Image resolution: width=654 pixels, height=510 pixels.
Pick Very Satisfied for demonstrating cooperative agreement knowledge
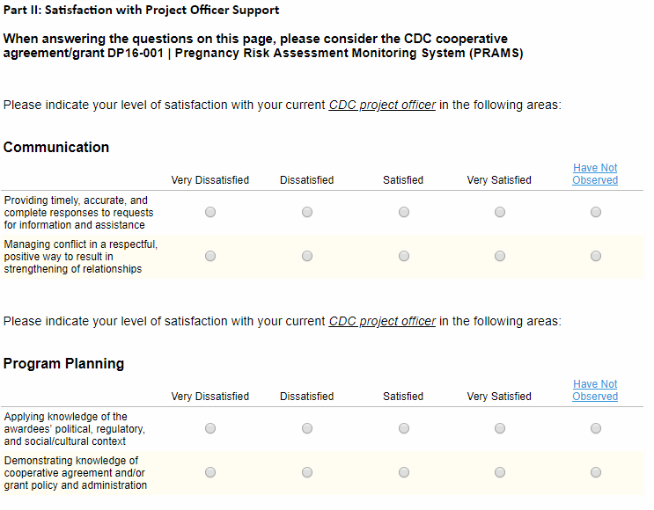[500, 472]
